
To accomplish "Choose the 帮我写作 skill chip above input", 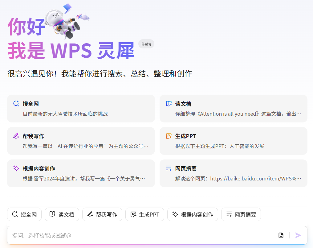I will coord(102,214).
